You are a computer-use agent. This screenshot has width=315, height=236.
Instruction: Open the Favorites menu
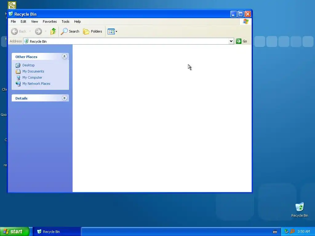click(x=50, y=22)
